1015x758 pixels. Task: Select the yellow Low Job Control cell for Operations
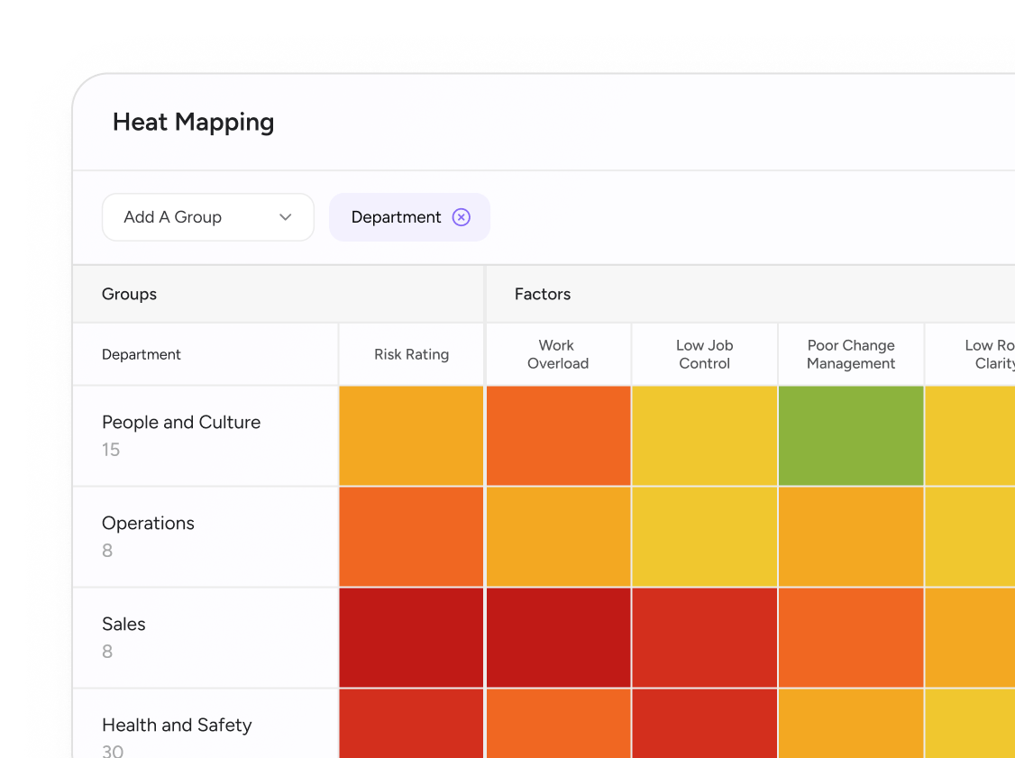point(704,535)
